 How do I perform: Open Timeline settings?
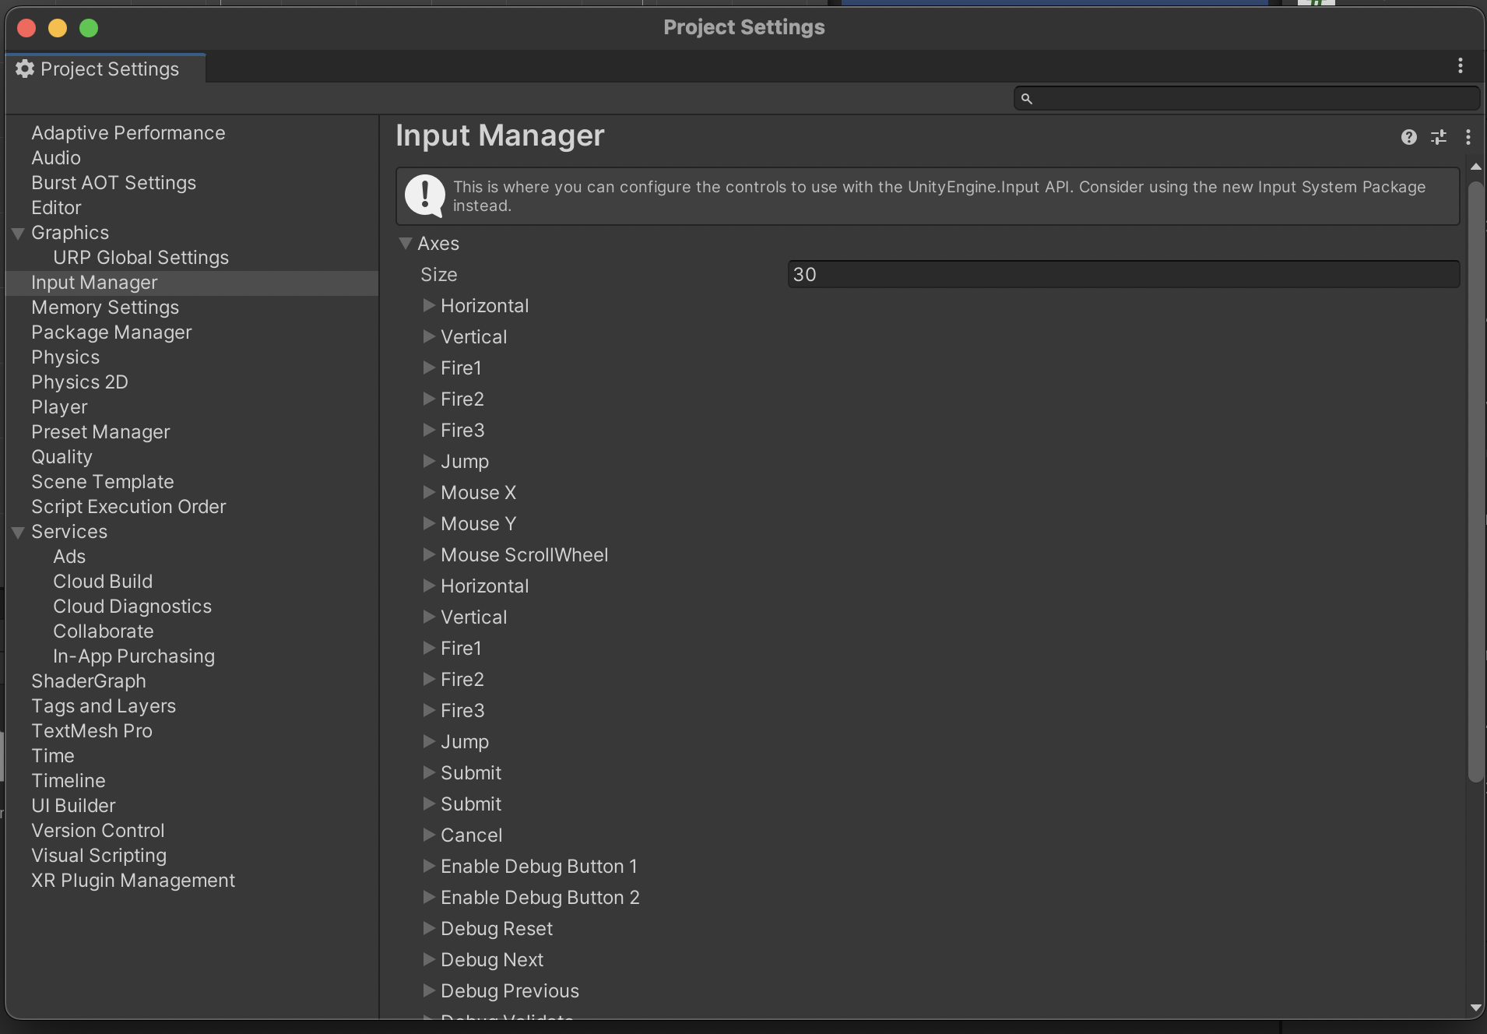69,781
